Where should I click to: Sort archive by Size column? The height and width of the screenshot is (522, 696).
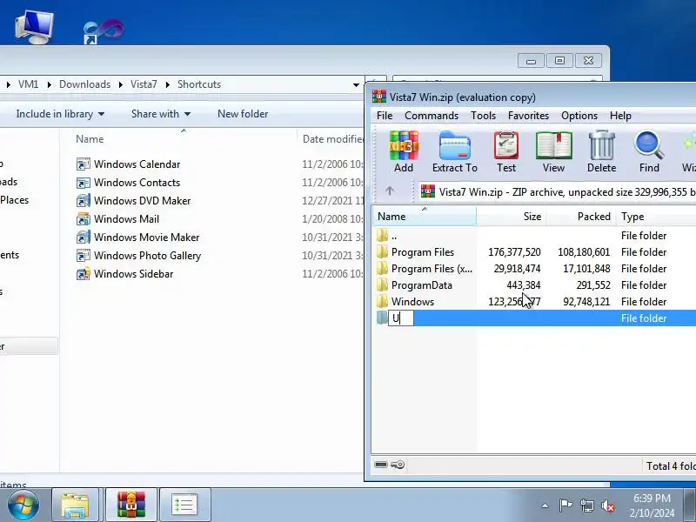click(512, 217)
